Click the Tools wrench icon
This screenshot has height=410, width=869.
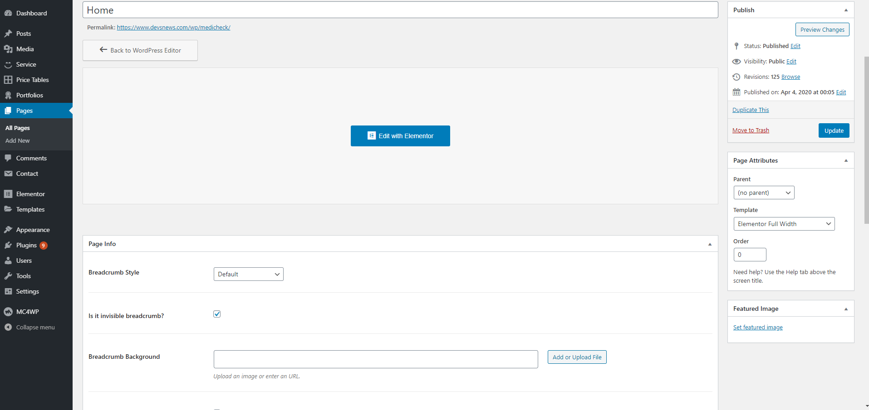(x=8, y=276)
